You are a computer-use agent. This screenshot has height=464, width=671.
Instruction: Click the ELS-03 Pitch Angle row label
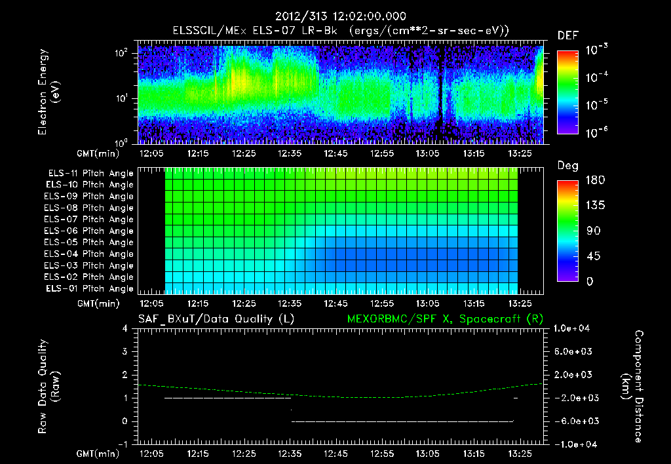(x=89, y=265)
